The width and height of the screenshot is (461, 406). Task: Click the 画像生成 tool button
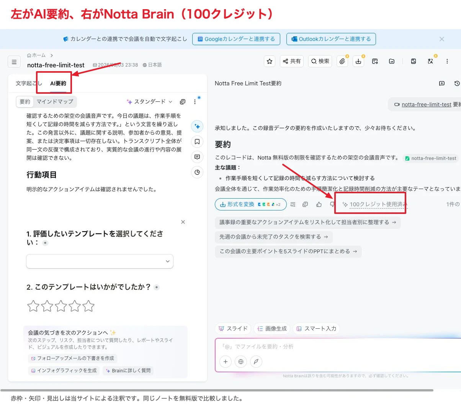tap(272, 329)
